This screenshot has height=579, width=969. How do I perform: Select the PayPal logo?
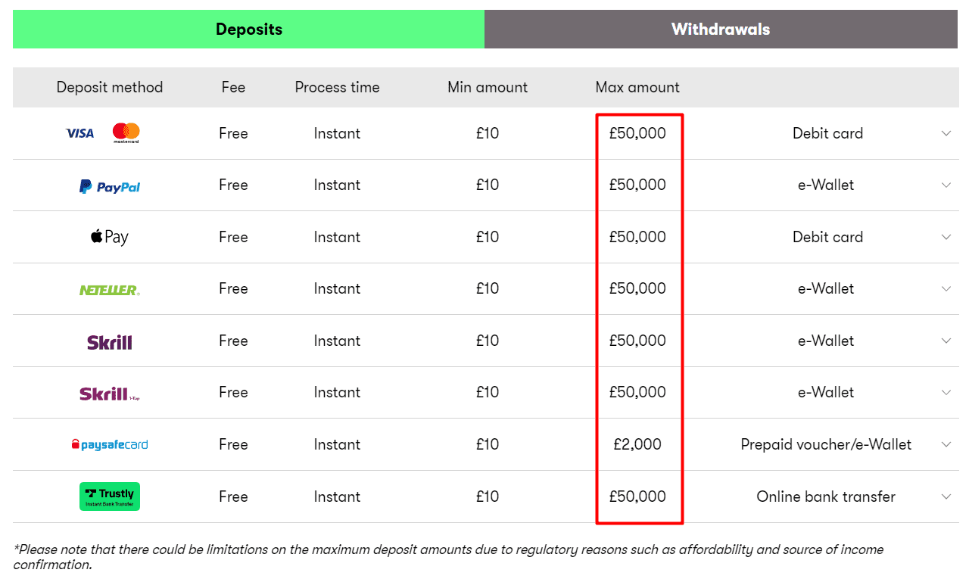[x=110, y=186]
